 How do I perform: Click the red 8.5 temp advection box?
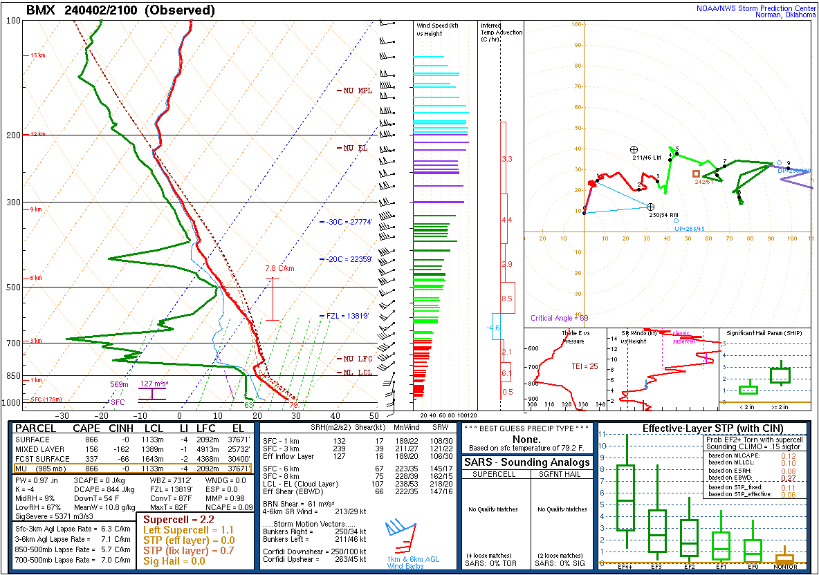click(508, 298)
